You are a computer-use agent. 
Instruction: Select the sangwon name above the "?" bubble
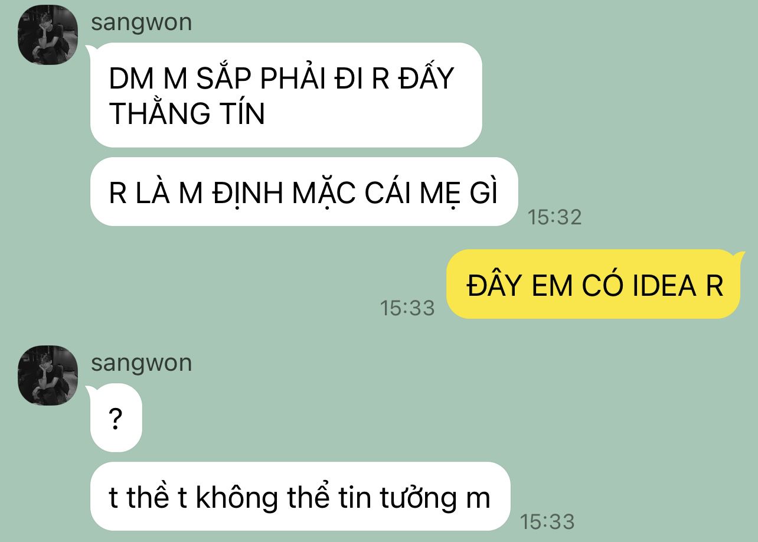tap(141, 363)
